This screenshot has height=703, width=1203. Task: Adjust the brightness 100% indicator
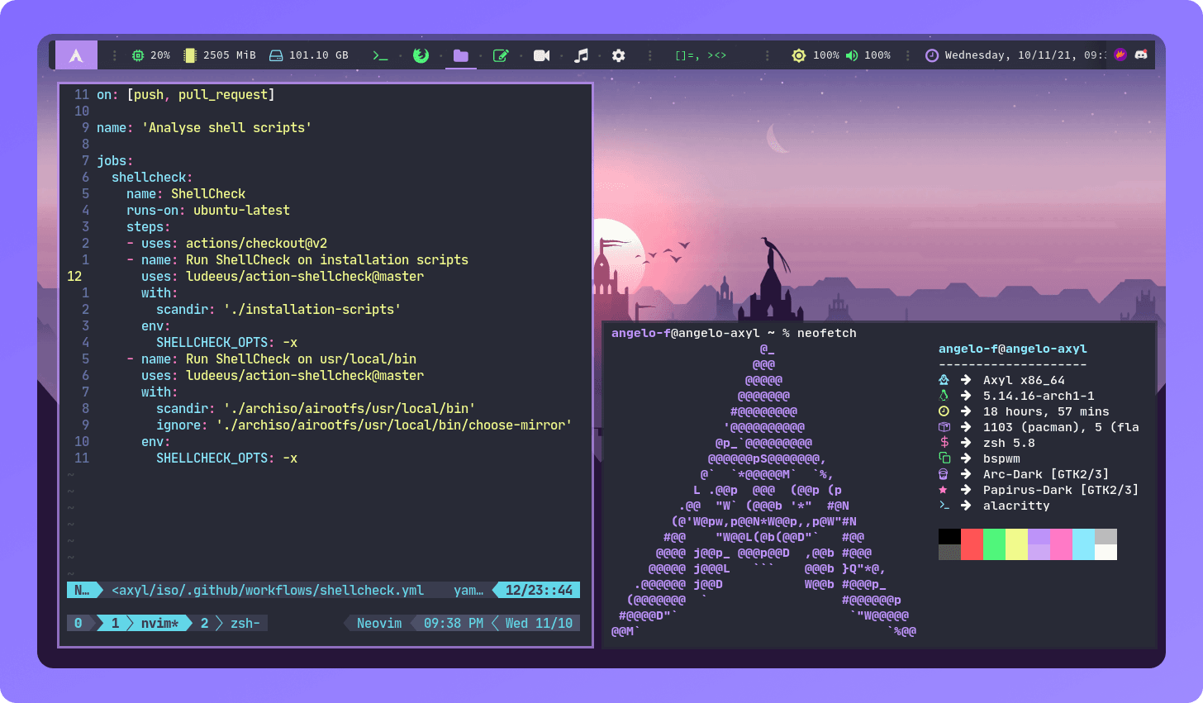click(x=815, y=55)
